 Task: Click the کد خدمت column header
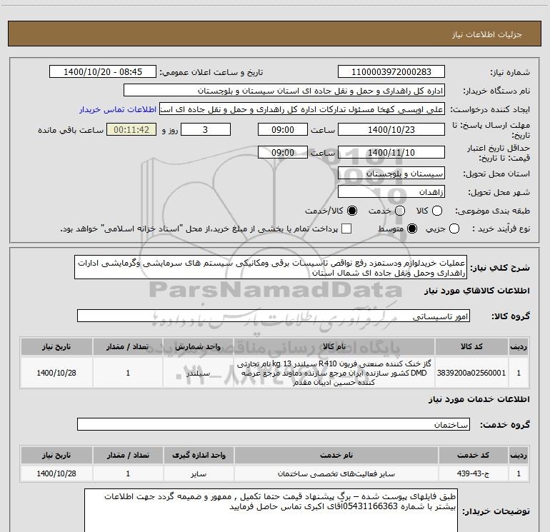pos(473,455)
